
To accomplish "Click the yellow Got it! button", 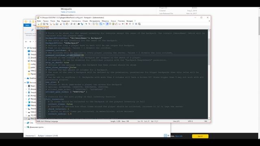I will pyautogui.click(x=200, y=136).
